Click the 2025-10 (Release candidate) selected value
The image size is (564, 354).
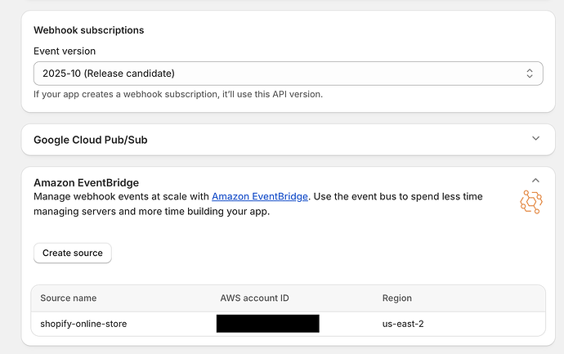[x=109, y=74]
